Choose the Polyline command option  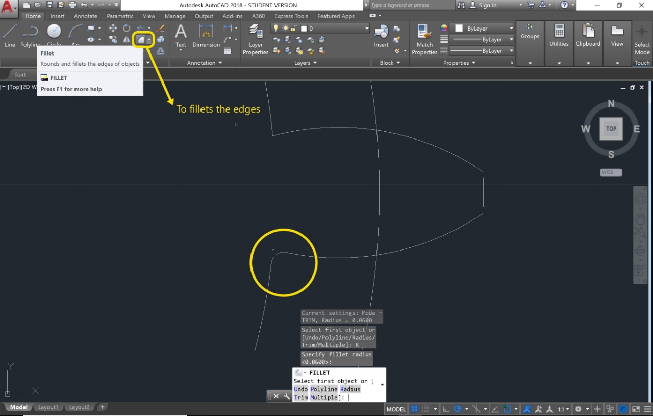point(324,389)
